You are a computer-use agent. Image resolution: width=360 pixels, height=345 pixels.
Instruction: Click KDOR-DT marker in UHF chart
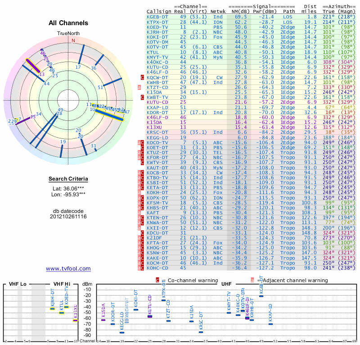(x=113, y=324)
